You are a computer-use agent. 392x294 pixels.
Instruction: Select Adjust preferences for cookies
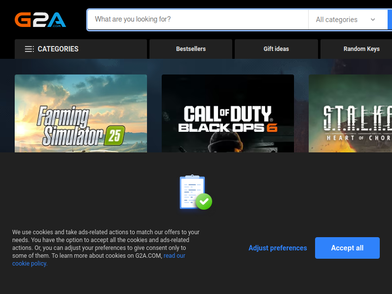[x=277, y=248]
